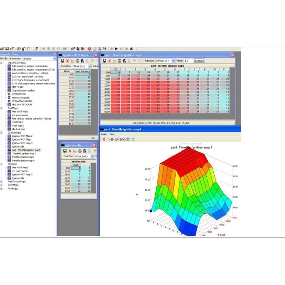The height and width of the screenshot is (285, 285).
Task: Open the Graph menu in graph window
Action: tap(104, 134)
